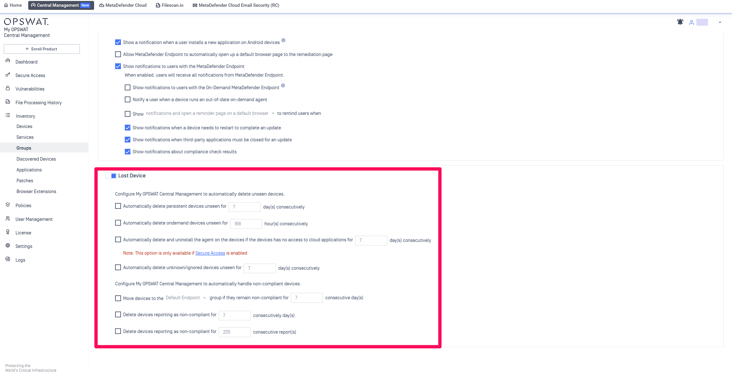Click the Dashboard gauge icon in sidebar
732x372 pixels.
pos(8,61)
